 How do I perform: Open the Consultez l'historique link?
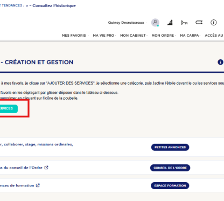pyautogui.click(x=54, y=5)
